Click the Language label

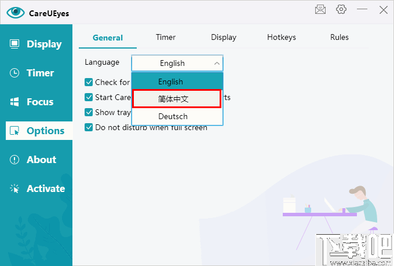(x=102, y=62)
